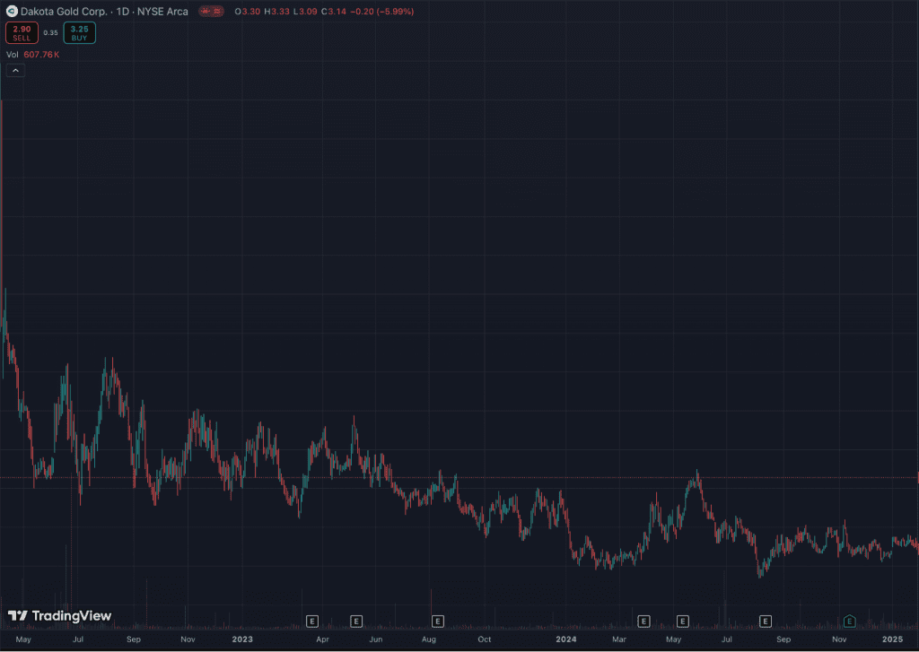
Task: Select the highlighted green earnings E icon near November
Action: pos(849,620)
